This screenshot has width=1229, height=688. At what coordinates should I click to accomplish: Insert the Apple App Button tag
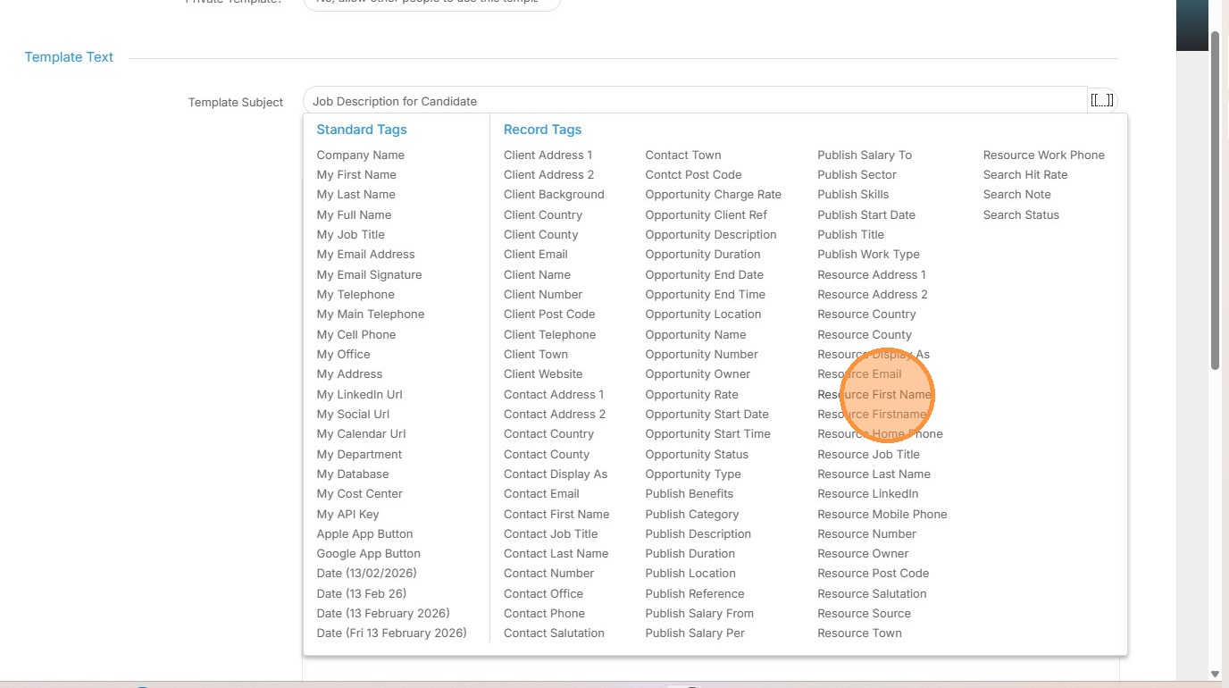[365, 533]
